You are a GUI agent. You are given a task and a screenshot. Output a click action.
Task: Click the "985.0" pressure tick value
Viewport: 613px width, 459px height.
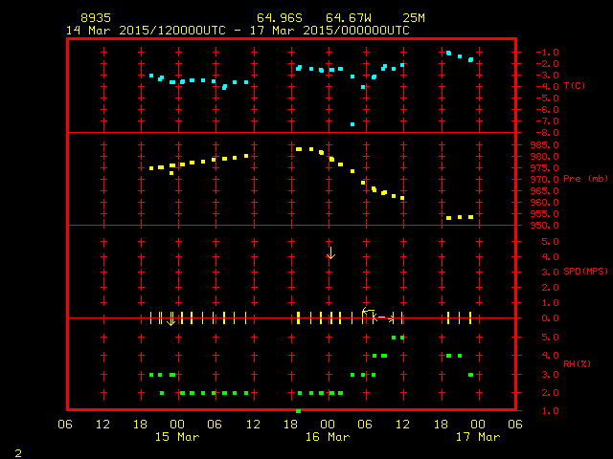tap(545, 145)
